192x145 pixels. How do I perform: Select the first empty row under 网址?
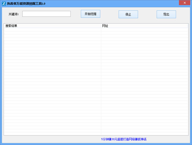145,30
